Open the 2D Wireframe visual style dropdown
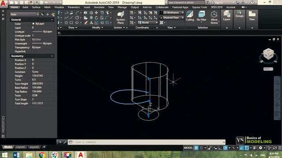This screenshot has height=158, width=282. pos(172,13)
